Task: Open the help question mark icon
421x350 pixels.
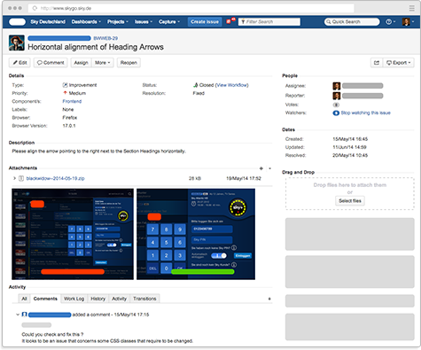Action: coord(388,21)
